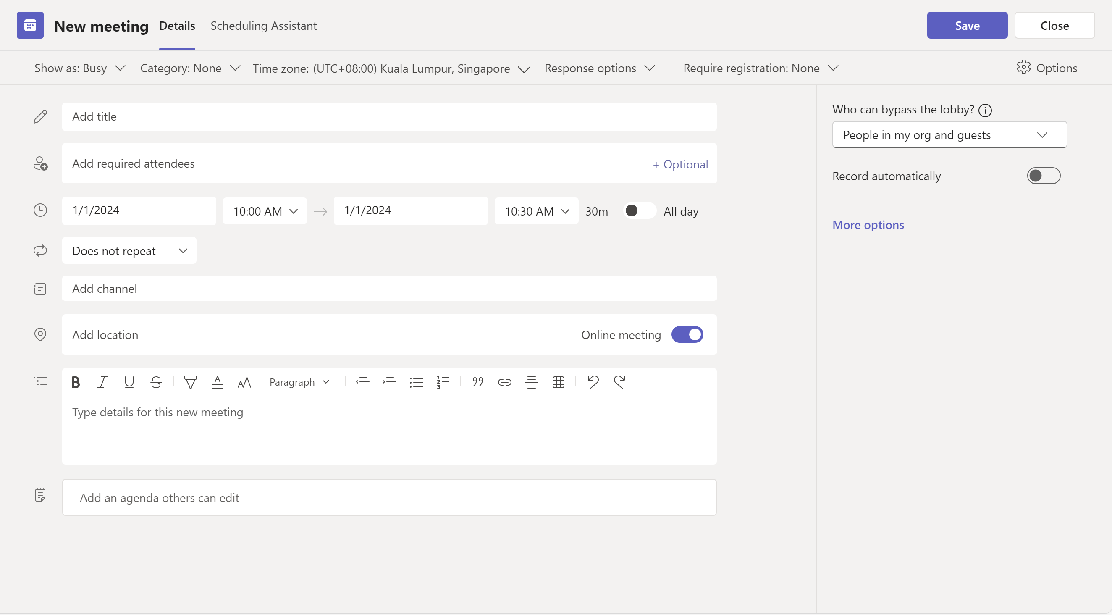Screen dimensions: 1112x615
Task: Click the Add title field
Action: 388,117
